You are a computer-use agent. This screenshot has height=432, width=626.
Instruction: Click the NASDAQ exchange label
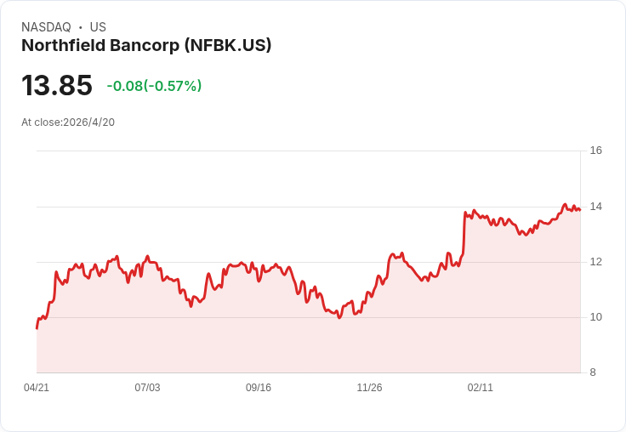point(46,27)
